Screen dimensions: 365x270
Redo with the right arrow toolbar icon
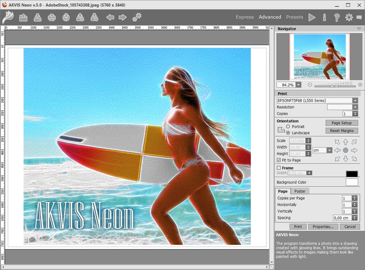(x=123, y=17)
